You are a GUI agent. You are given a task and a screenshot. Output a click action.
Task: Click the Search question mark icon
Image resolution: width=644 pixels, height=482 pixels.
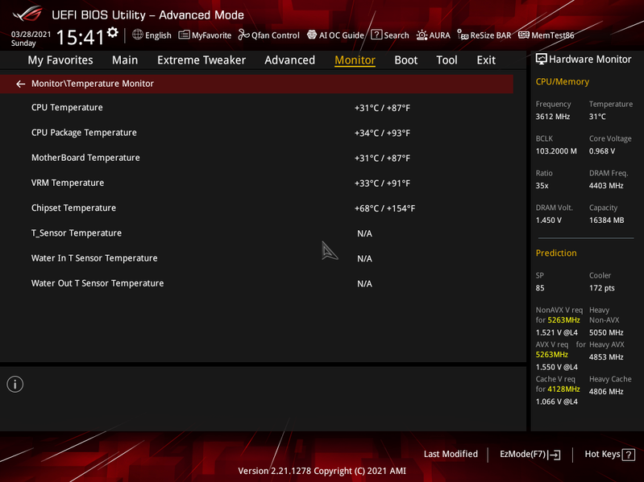point(376,35)
